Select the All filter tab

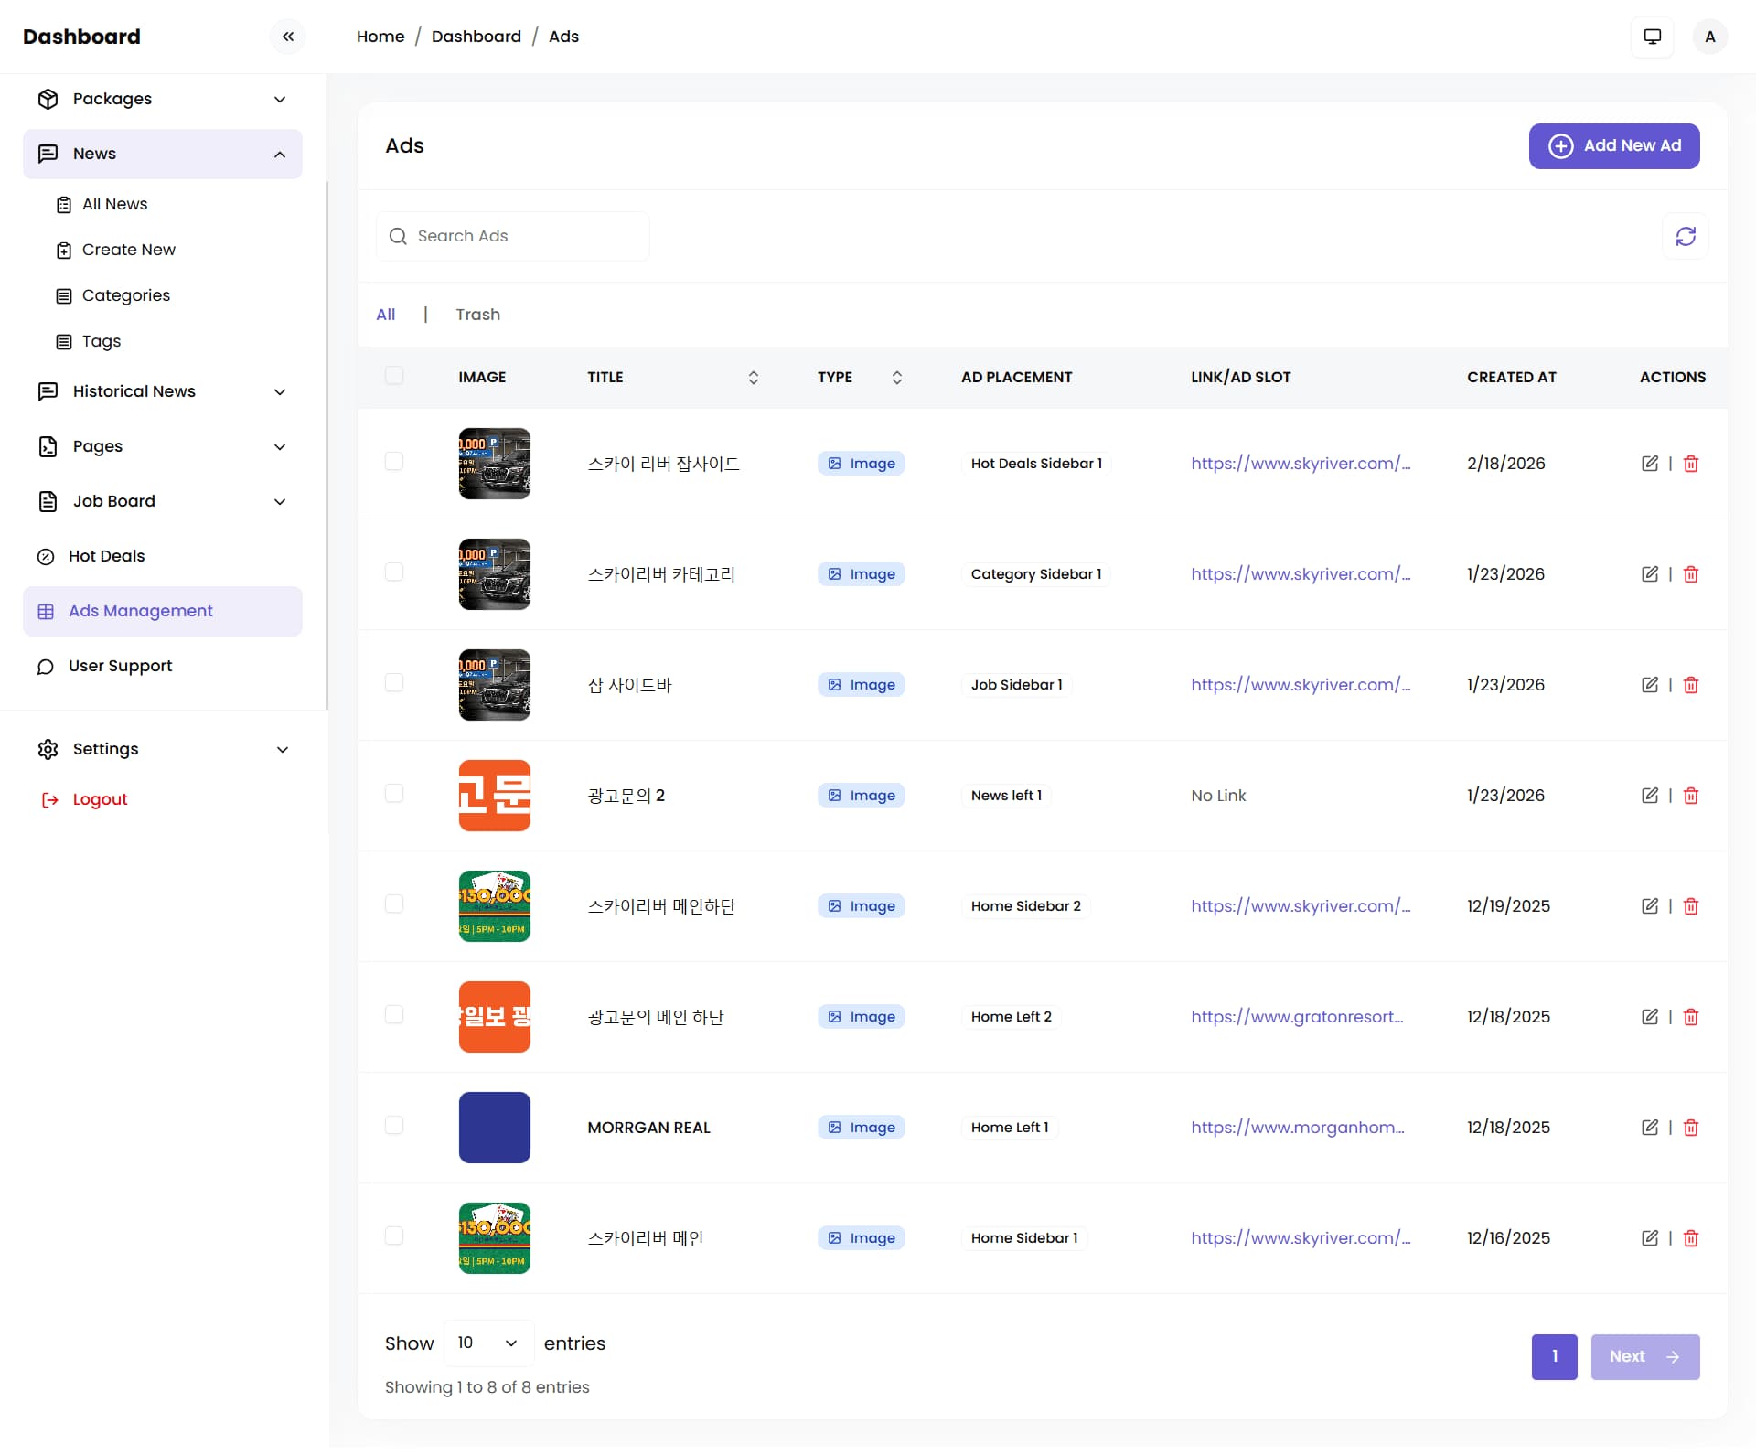(385, 315)
